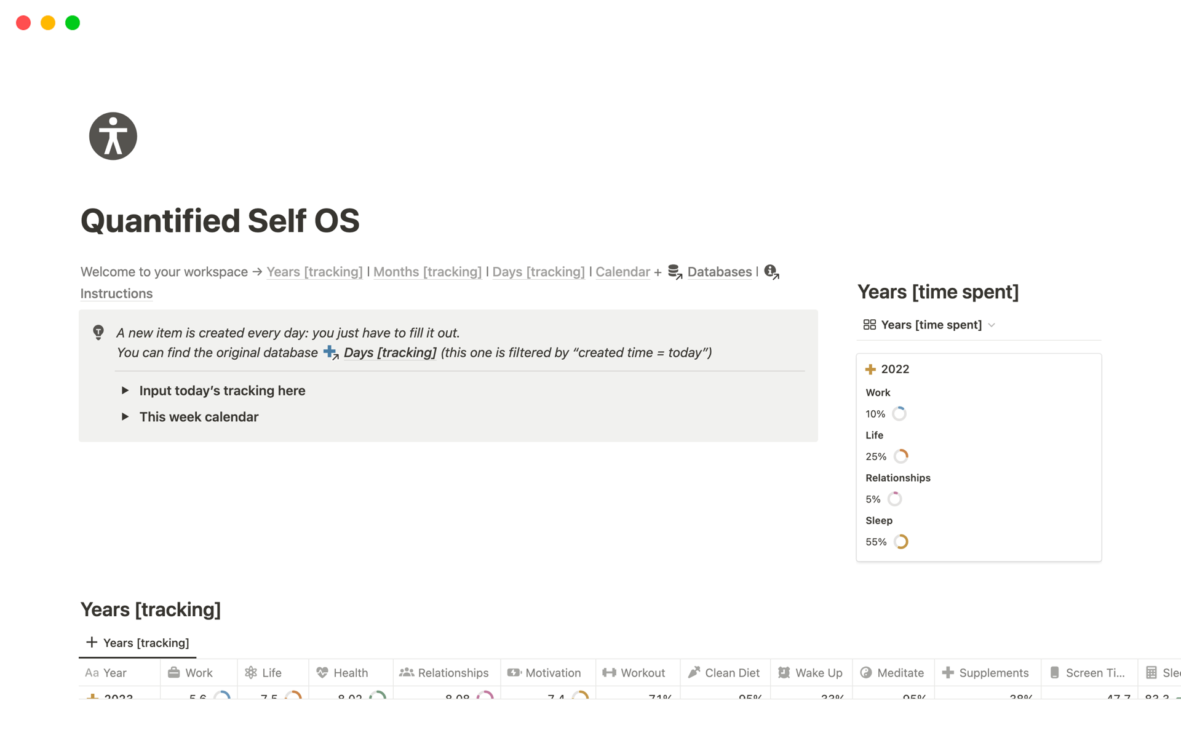The width and height of the screenshot is (1181, 738).
Task: Click the Sleep 55% progress ring
Action: (x=901, y=542)
